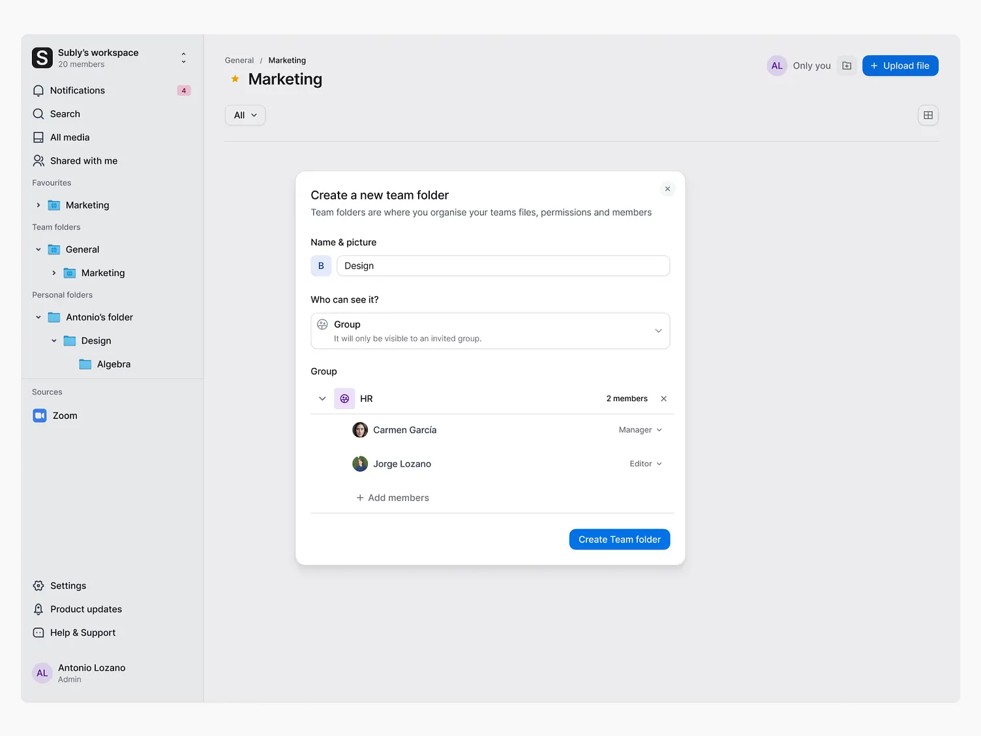Viewport: 981px width, 736px height.
Task: Click the Create Team folder button
Action: coord(619,539)
